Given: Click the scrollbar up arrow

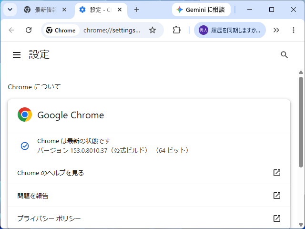Looking at the screenshot, I should click(x=301, y=73).
